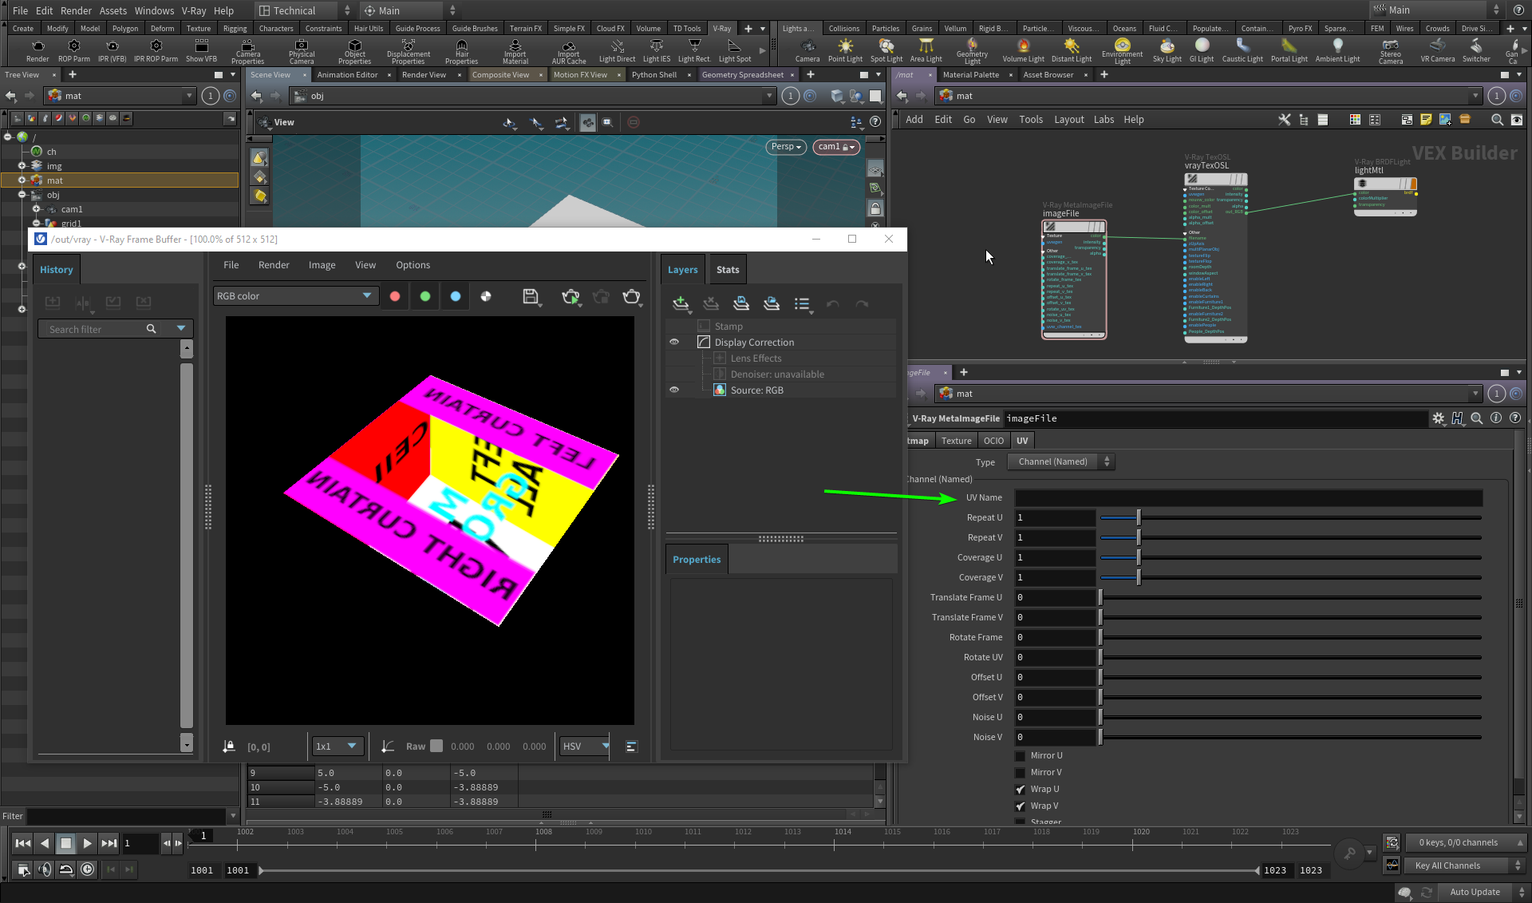Viewport: 1532px width, 903px height.
Task: Create an Environment Light from shelf
Action: tap(1123, 51)
